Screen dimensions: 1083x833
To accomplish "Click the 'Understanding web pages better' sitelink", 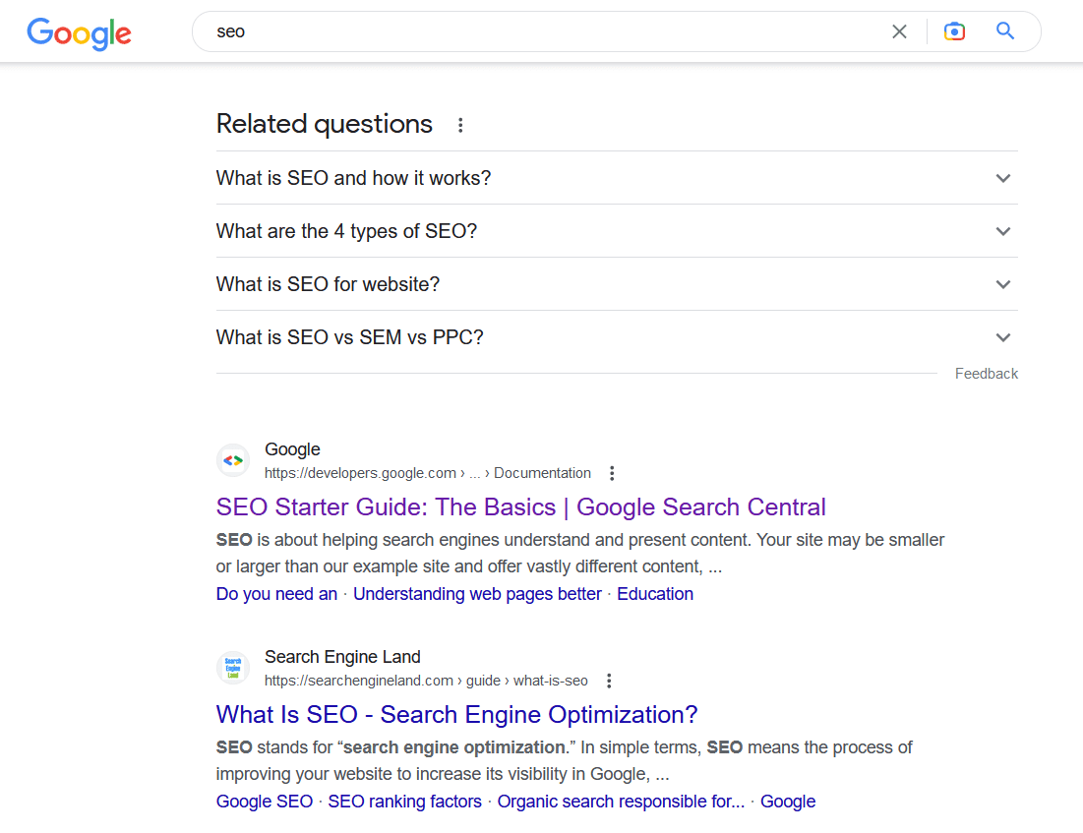I will [477, 594].
